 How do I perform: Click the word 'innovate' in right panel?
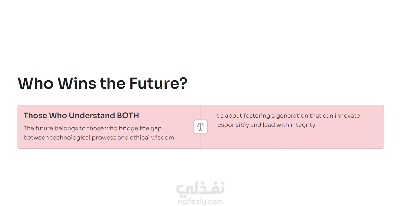point(347,116)
